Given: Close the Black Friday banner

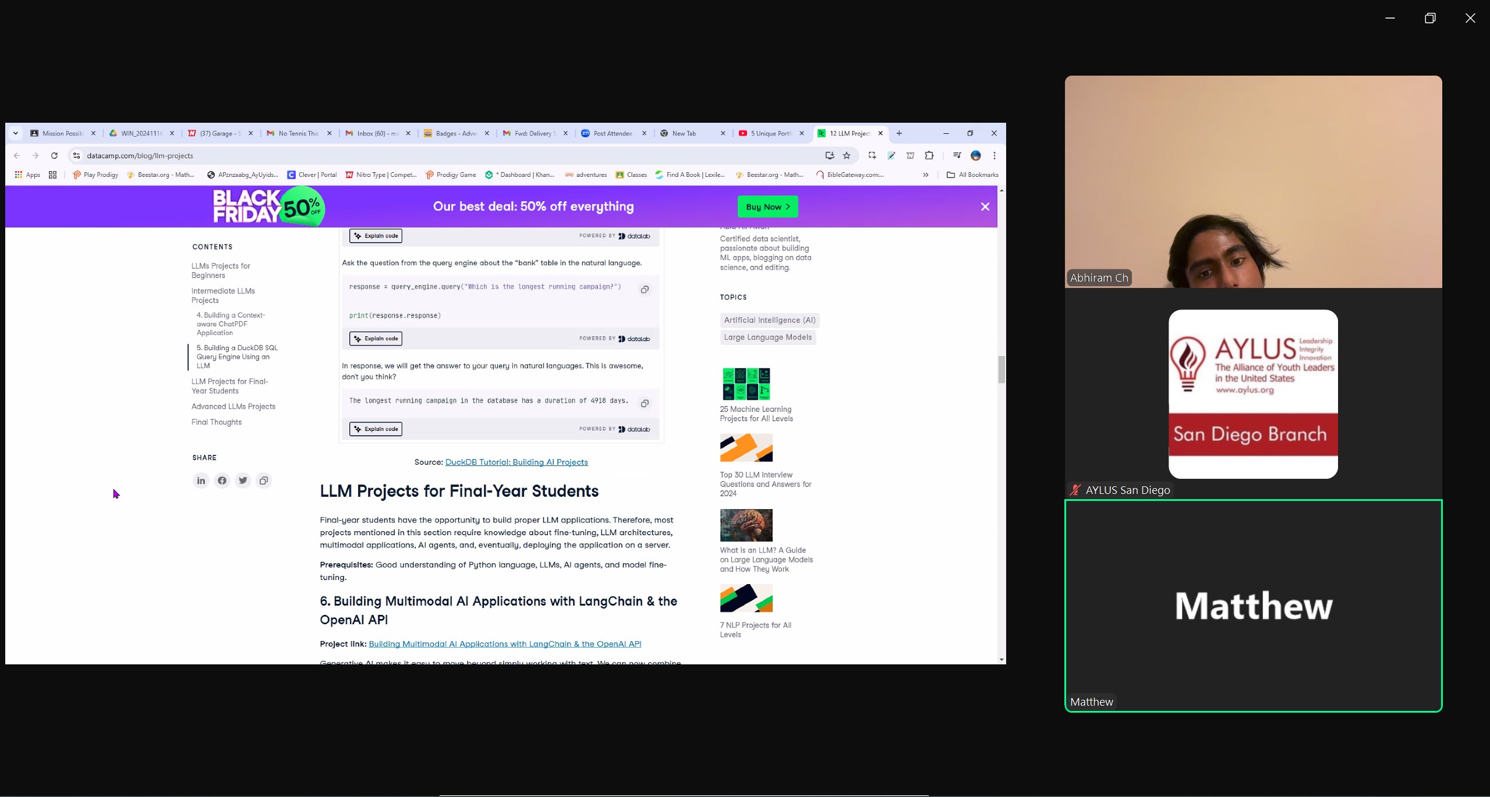Looking at the screenshot, I should pyautogui.click(x=985, y=207).
